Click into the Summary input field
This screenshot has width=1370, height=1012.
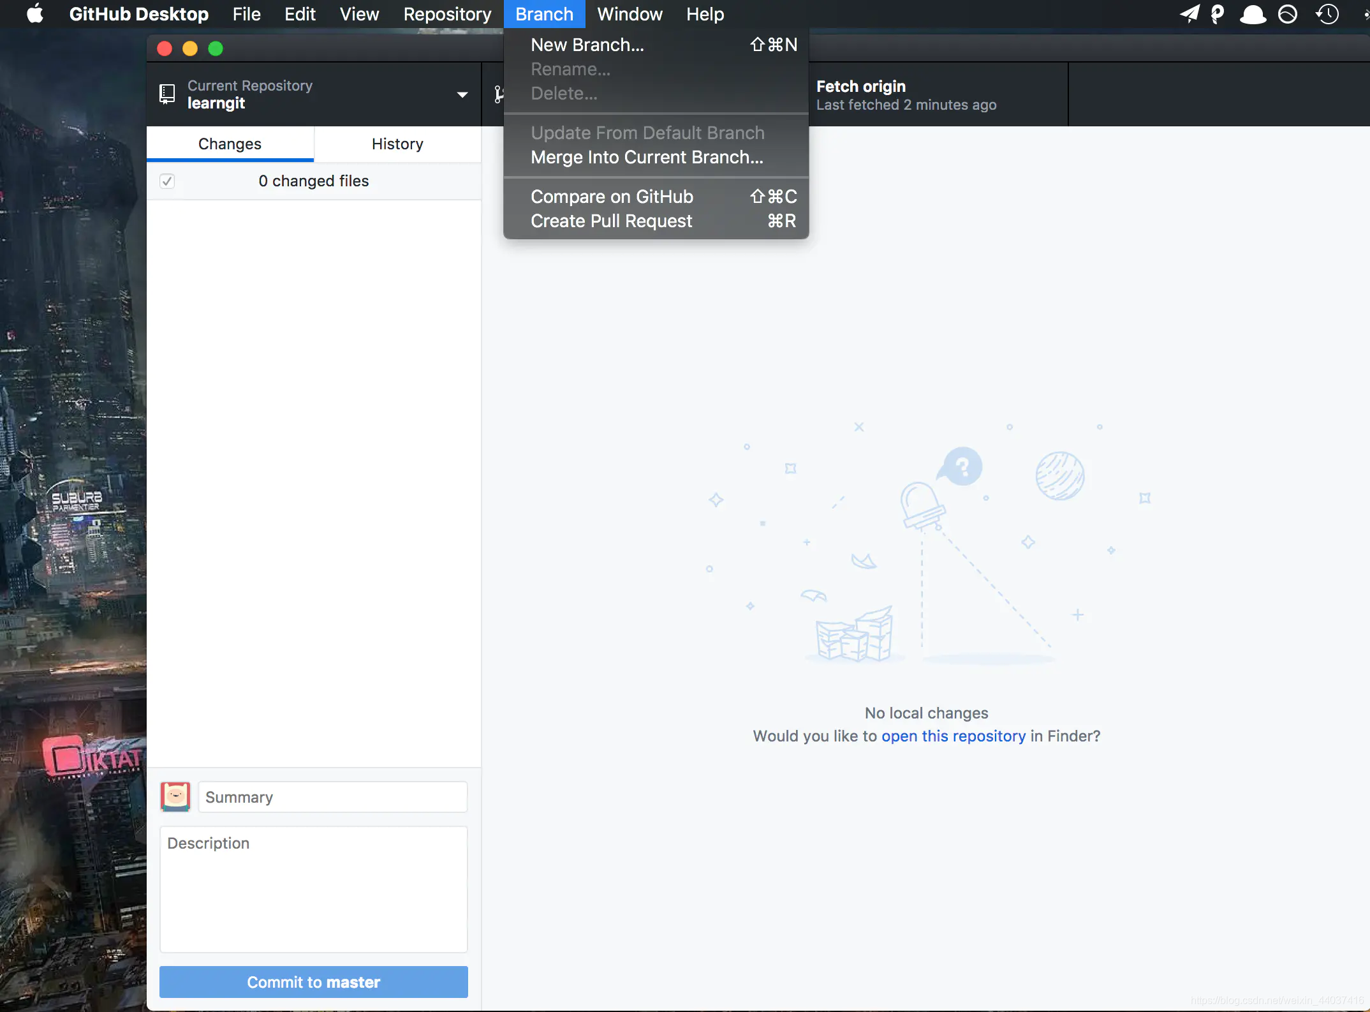[332, 797]
